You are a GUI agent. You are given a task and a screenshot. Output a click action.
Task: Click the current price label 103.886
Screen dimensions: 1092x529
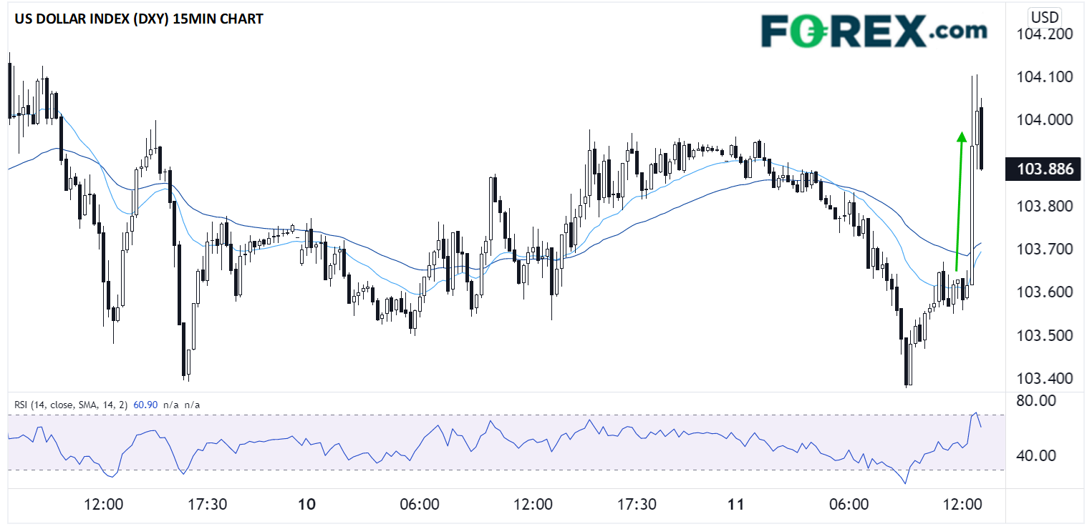pyautogui.click(x=1043, y=169)
